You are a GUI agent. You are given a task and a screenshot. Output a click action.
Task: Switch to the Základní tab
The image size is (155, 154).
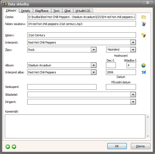point(11,10)
